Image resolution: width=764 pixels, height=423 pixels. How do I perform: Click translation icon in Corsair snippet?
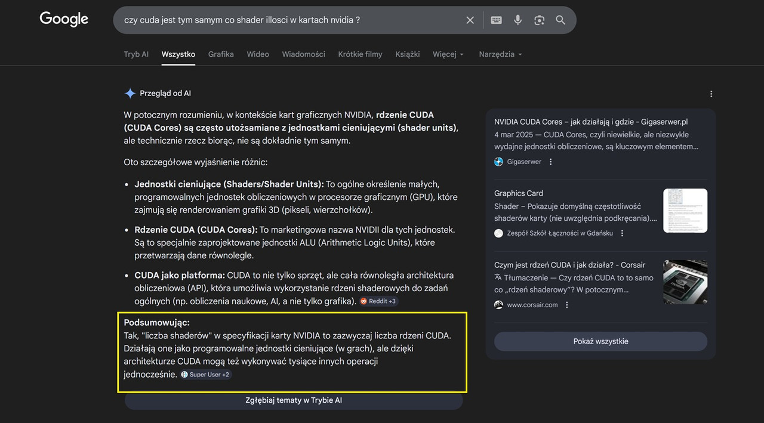coord(498,277)
